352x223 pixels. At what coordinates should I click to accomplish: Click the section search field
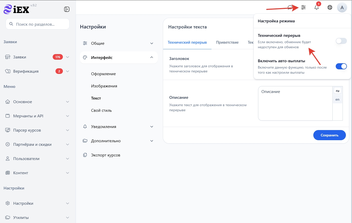pyautogui.click(x=38, y=24)
